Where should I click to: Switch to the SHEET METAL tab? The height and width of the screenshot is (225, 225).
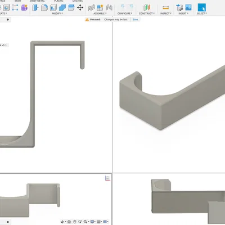(x=37, y=1)
